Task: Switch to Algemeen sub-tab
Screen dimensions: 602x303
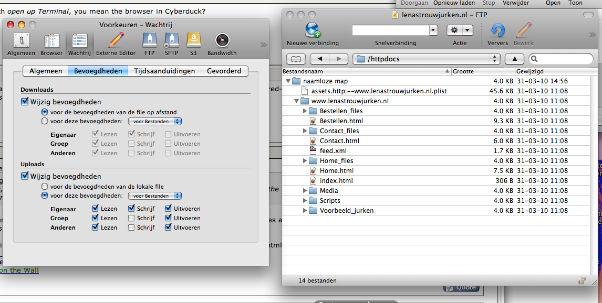Action: coord(46,71)
